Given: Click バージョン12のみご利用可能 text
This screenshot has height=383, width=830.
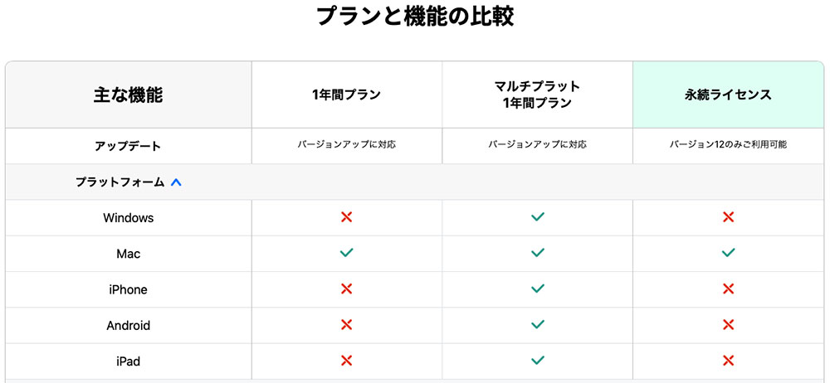Looking at the screenshot, I should (728, 144).
